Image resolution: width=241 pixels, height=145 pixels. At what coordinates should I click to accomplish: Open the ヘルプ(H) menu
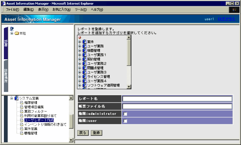click(x=97, y=10)
